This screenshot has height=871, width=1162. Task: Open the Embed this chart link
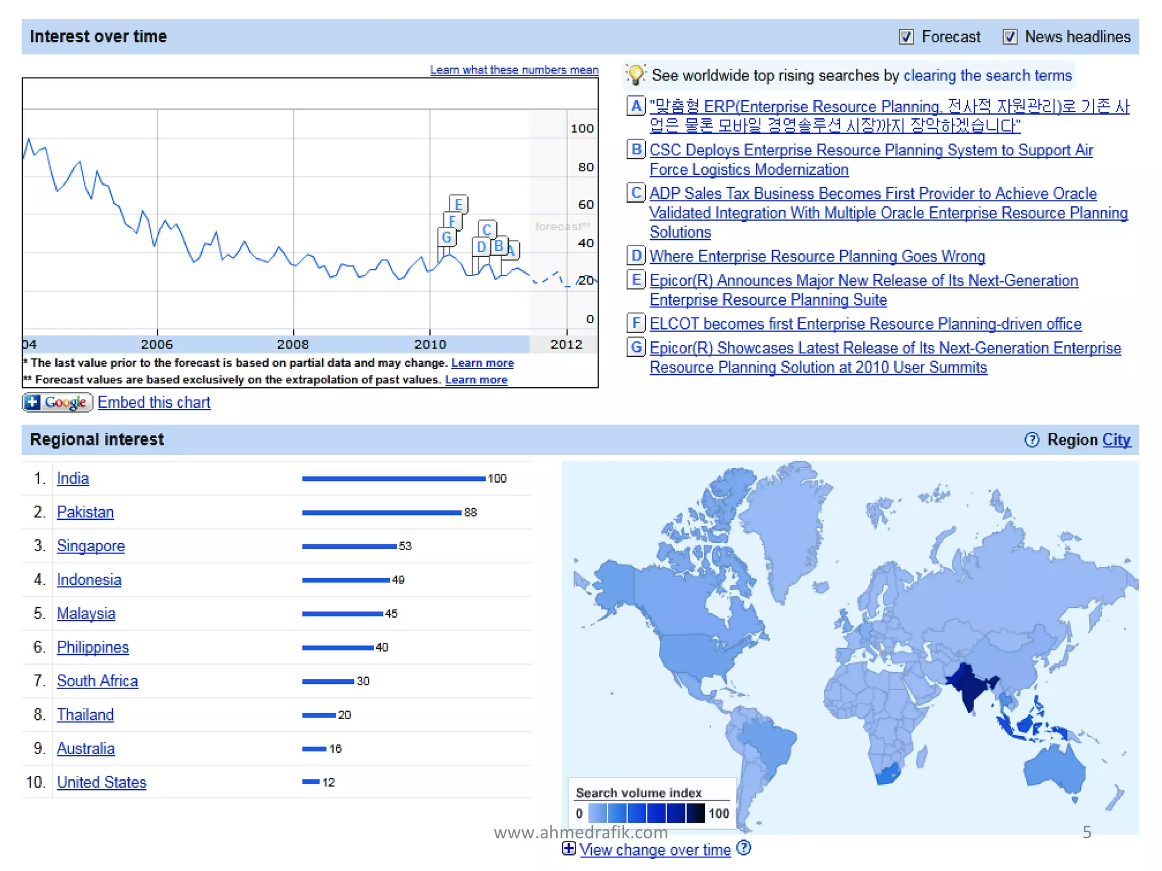click(x=154, y=403)
